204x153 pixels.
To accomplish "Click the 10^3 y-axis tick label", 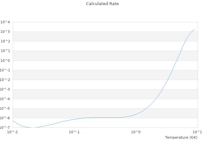I will pos(6,32).
